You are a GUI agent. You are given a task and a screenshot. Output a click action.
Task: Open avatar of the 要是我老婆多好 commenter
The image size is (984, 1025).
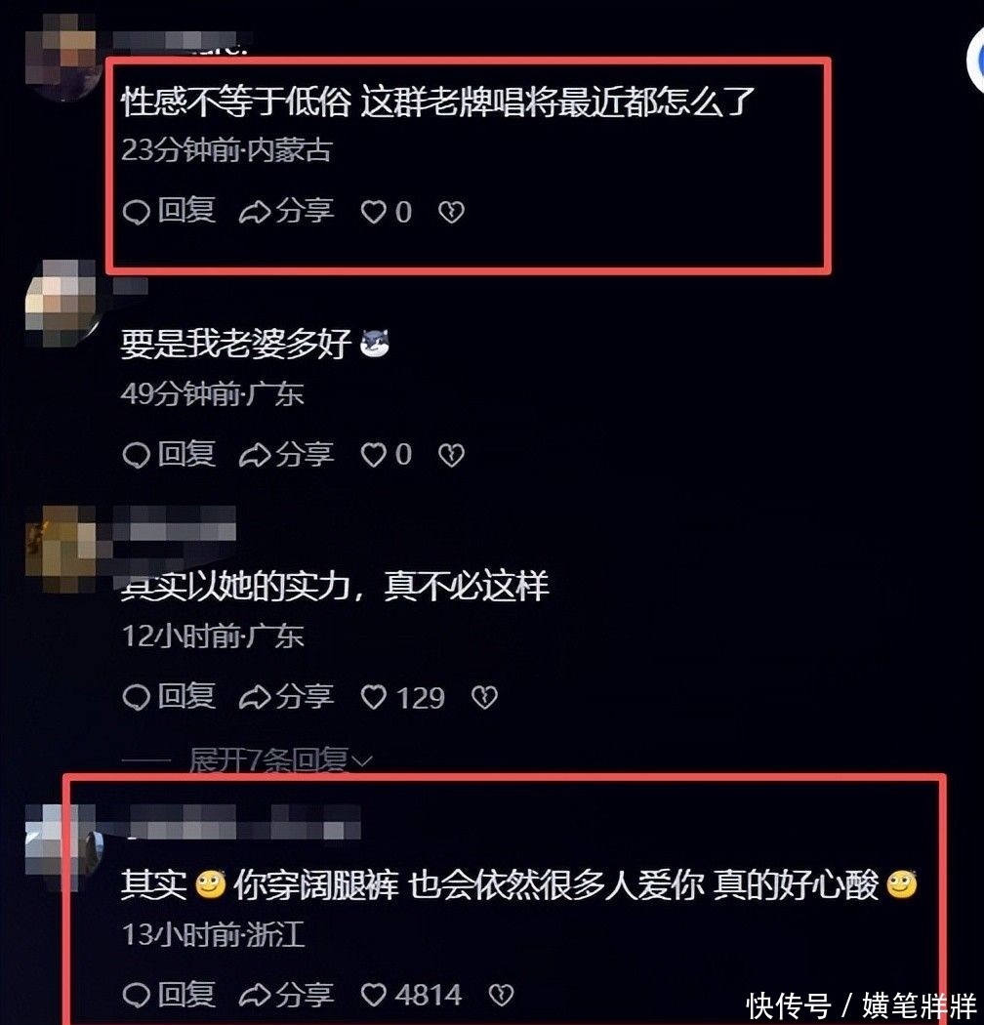(62, 304)
